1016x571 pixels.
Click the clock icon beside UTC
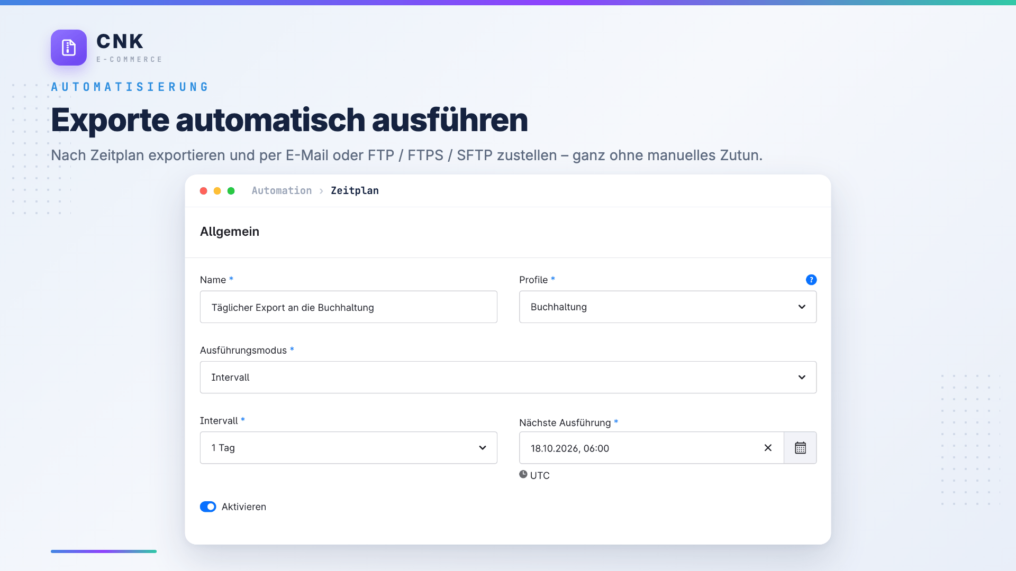point(523,474)
